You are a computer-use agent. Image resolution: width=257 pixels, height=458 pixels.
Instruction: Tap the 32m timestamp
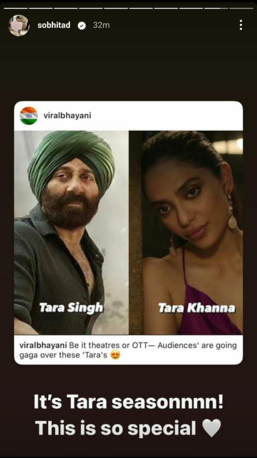coord(101,25)
